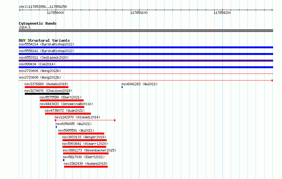Click the red bar under esv3681173
The width and height of the screenshot is (282, 179).
(86, 153)
